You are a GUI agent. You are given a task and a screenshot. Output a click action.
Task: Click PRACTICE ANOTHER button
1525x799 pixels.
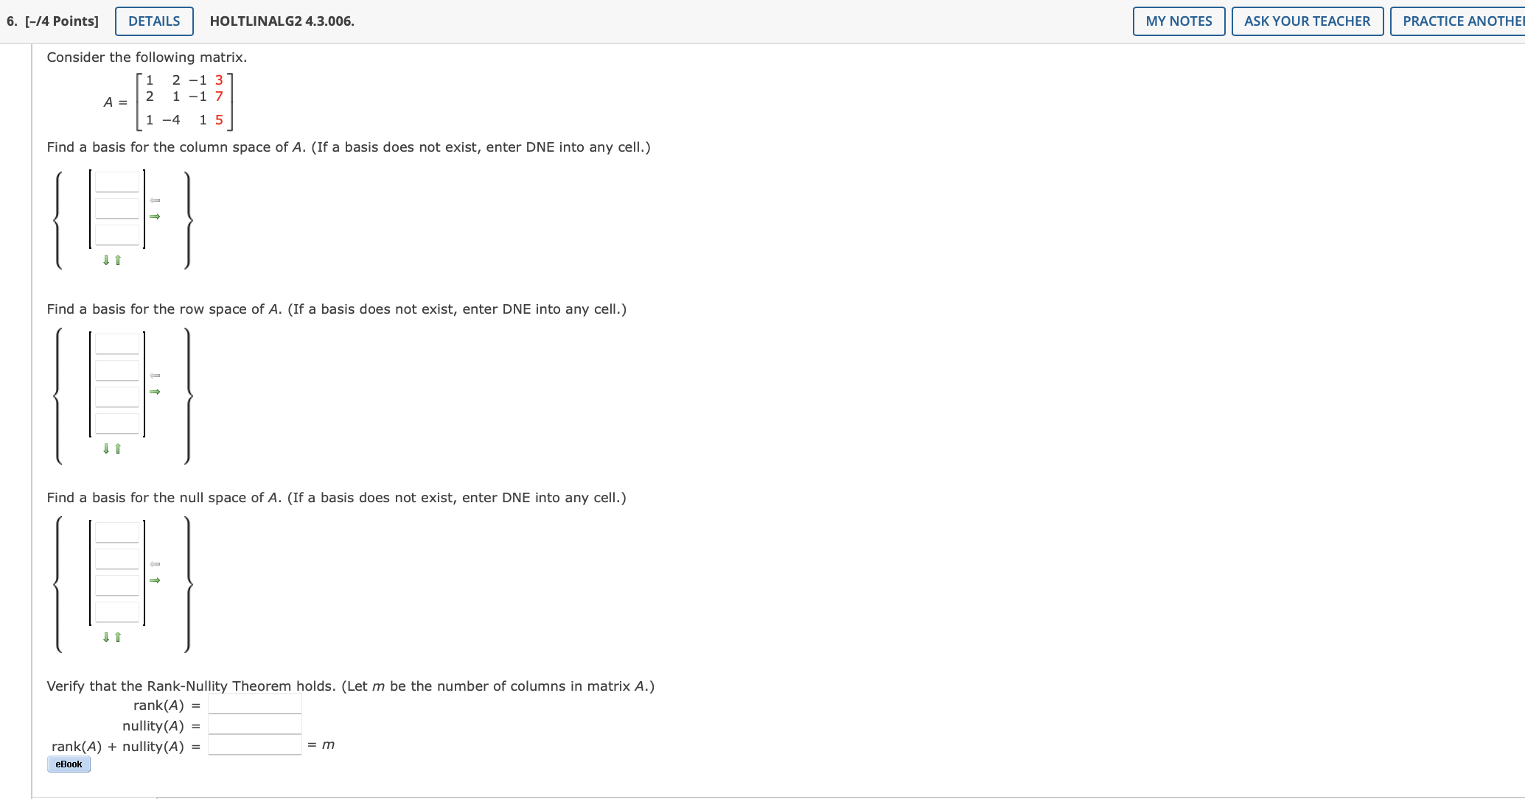point(1459,21)
